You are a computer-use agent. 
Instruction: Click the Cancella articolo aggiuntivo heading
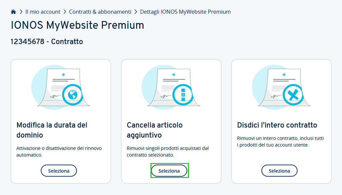tap(155, 130)
